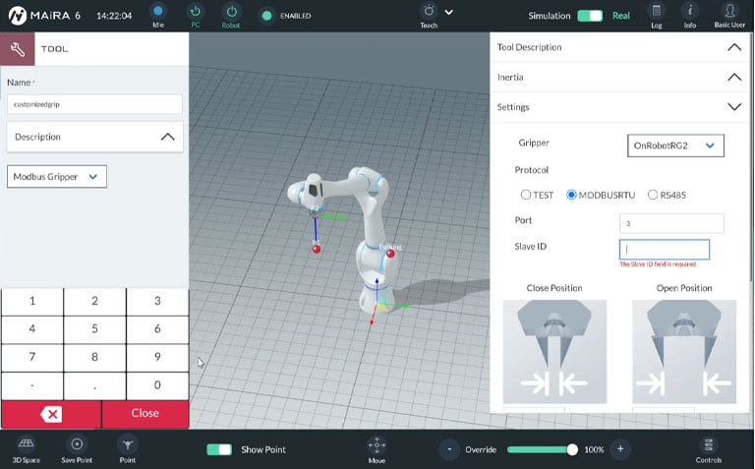Open the Move control icon
Screen dimensions: 755x469
pos(377,445)
